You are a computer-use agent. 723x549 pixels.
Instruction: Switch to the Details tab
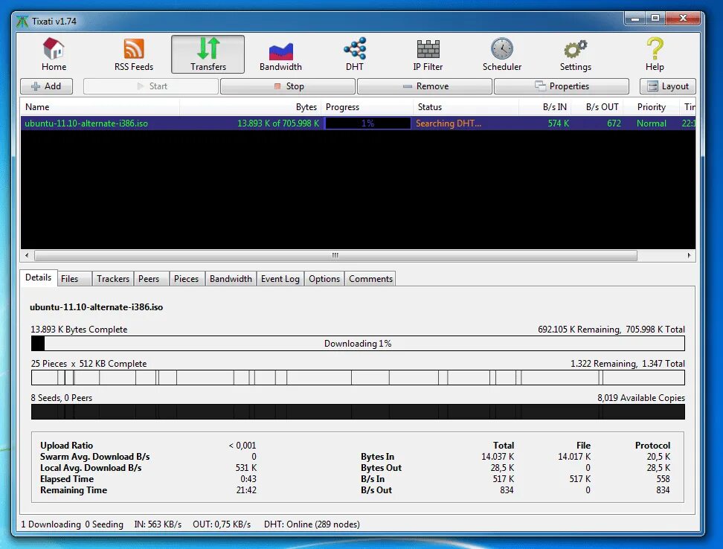click(38, 277)
